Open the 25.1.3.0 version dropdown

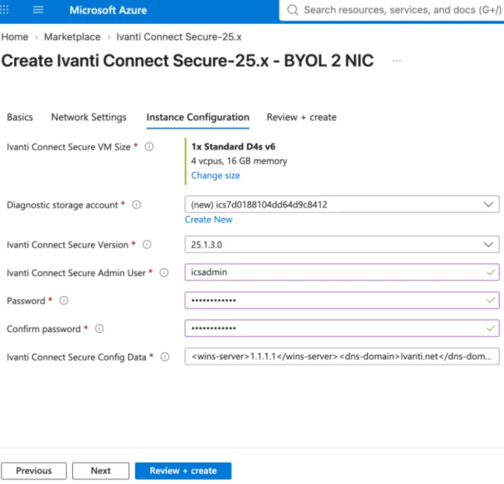pos(342,244)
